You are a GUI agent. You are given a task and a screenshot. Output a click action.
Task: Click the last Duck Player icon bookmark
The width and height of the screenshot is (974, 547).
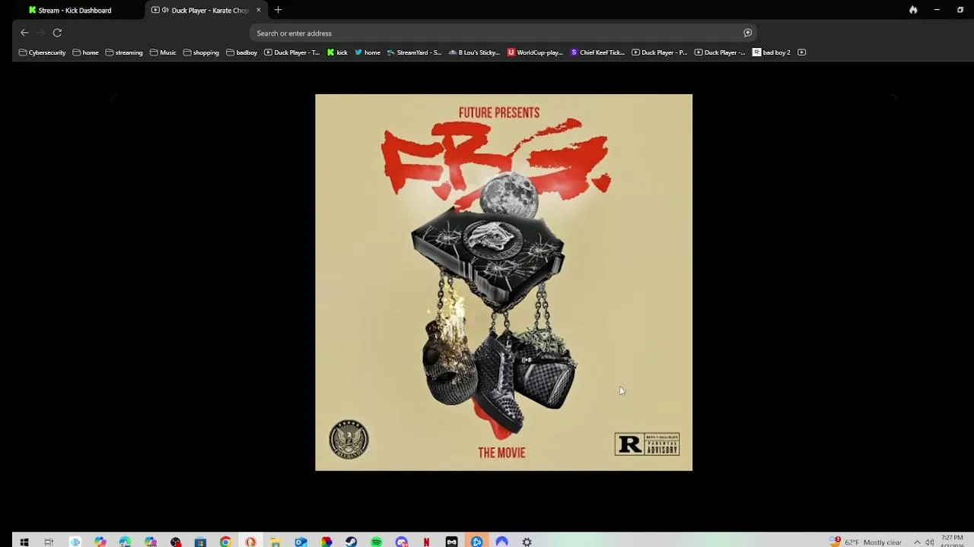pos(801,52)
